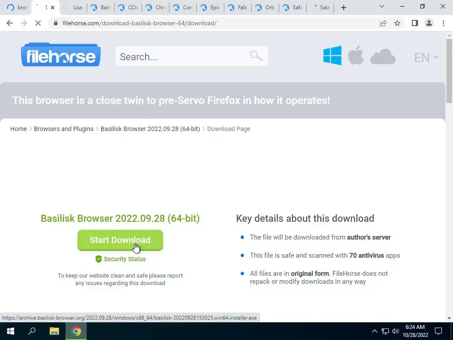Toggle the Chrome side panel

[415, 23]
